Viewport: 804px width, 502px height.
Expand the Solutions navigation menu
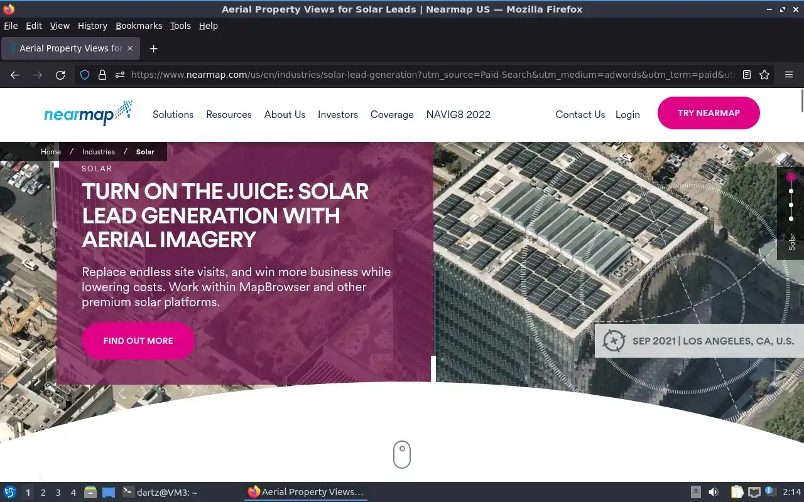[x=173, y=114]
